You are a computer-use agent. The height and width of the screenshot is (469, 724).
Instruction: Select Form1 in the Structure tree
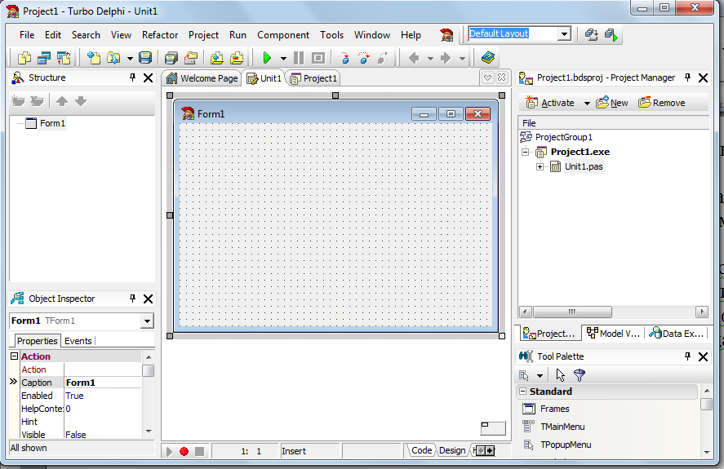(x=52, y=123)
